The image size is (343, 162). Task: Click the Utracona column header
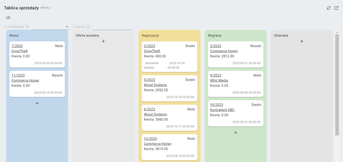pyautogui.click(x=281, y=35)
